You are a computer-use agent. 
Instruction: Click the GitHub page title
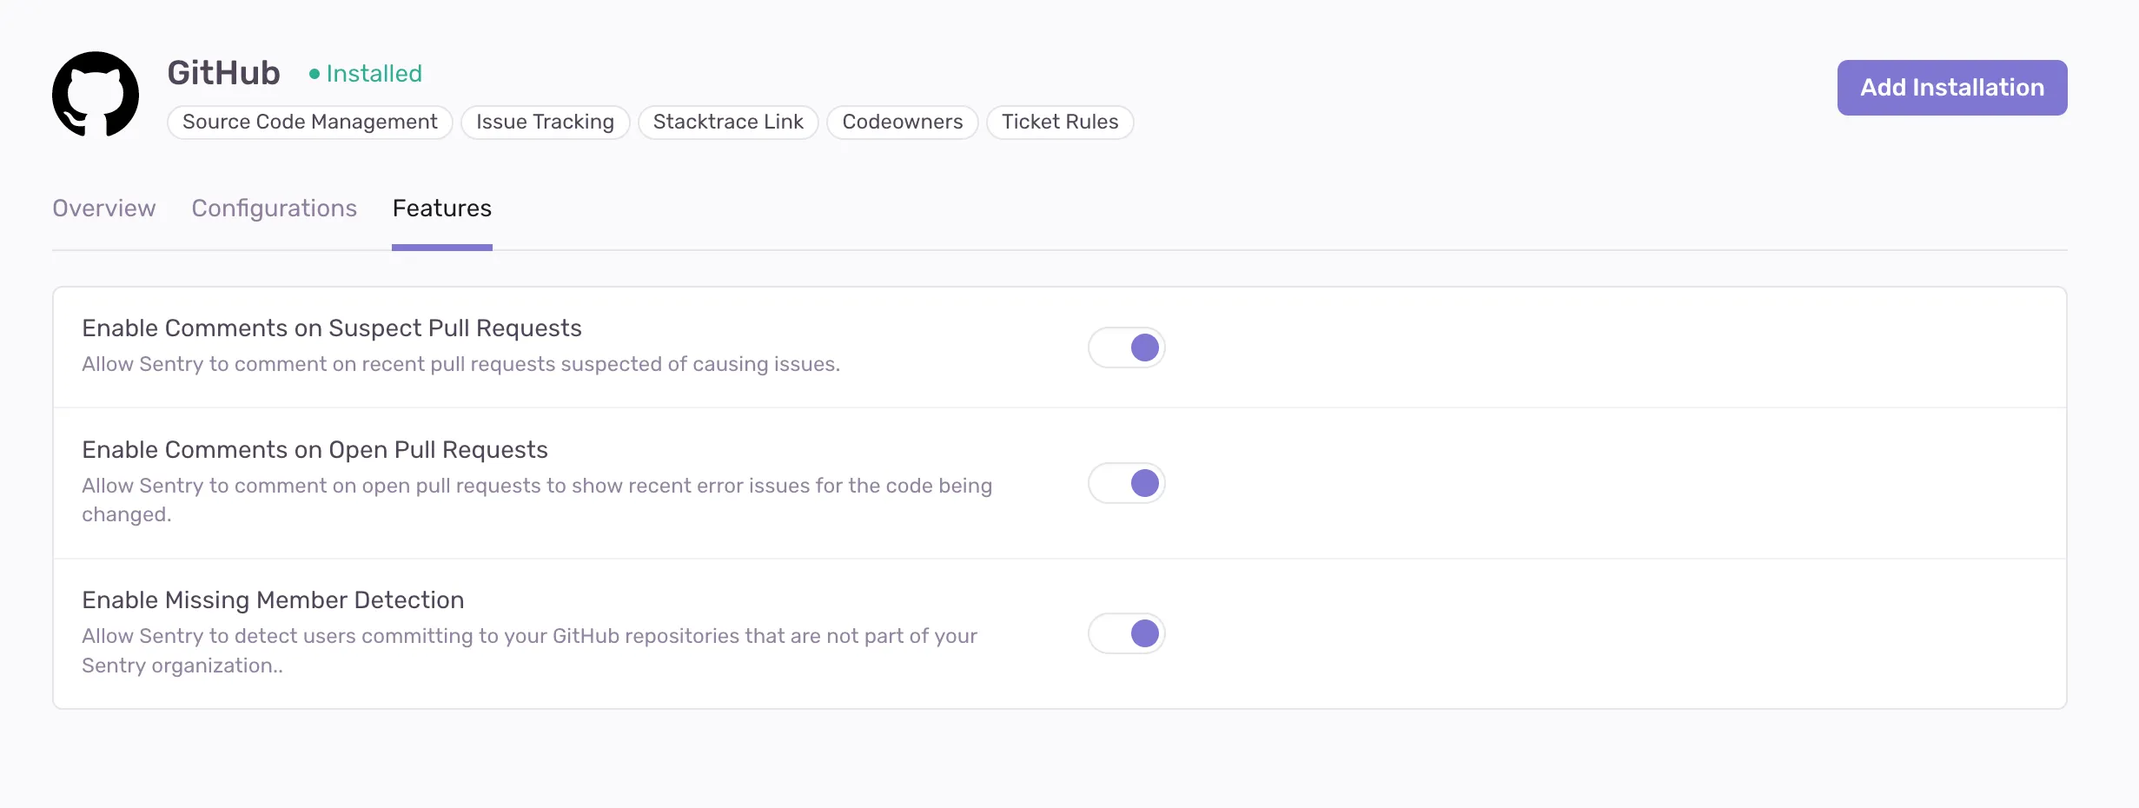click(x=223, y=72)
